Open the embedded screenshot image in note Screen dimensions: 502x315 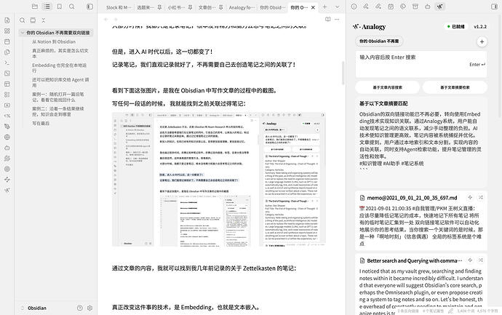pos(219,179)
